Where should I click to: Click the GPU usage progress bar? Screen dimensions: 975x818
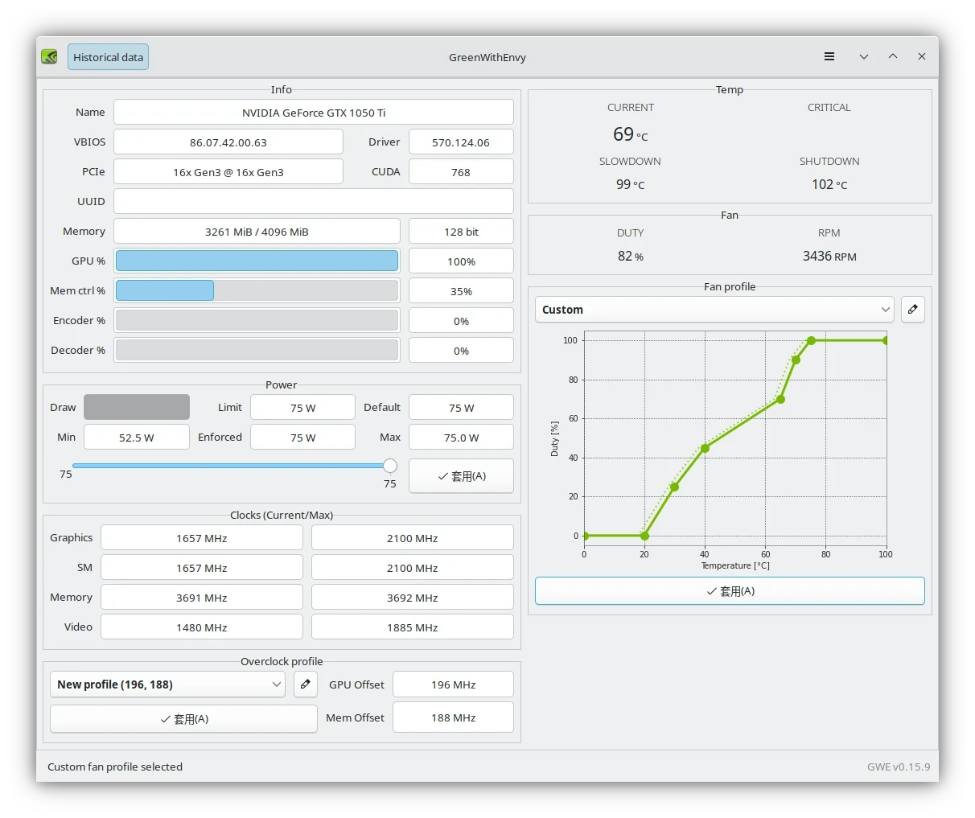(257, 261)
